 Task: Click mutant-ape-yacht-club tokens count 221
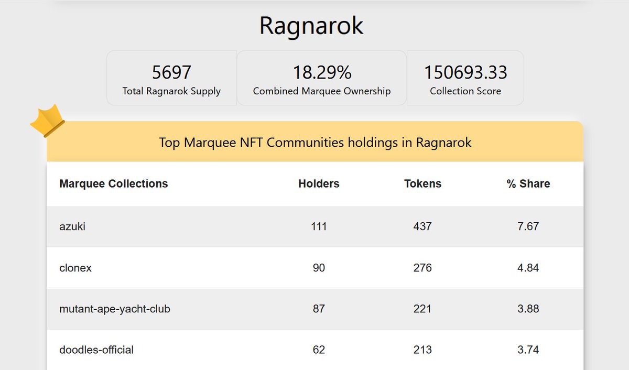[x=422, y=309]
